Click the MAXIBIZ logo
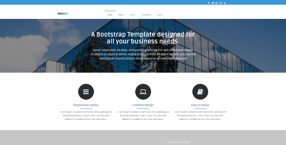The image size is (286, 145). pos(62,14)
